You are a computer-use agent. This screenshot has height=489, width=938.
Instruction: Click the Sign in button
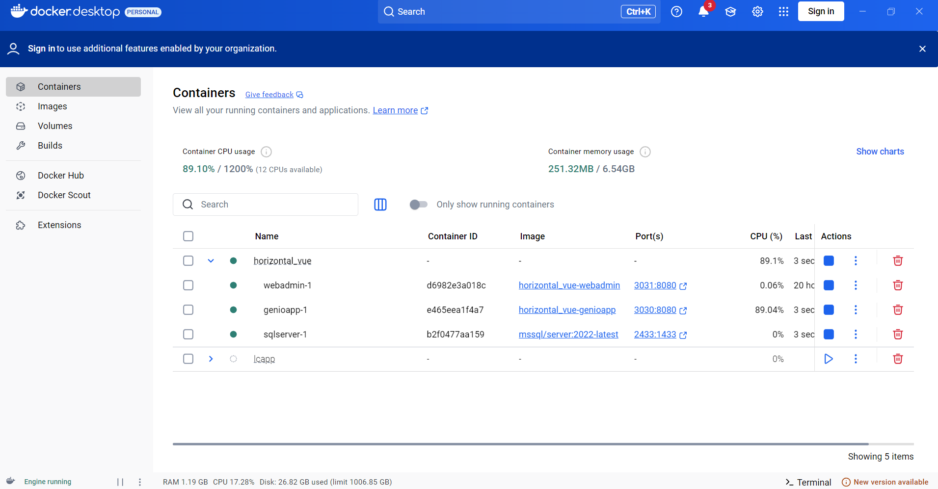click(821, 11)
